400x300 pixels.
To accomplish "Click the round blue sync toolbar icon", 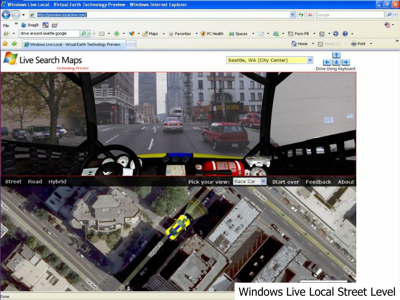I will click(336, 34).
